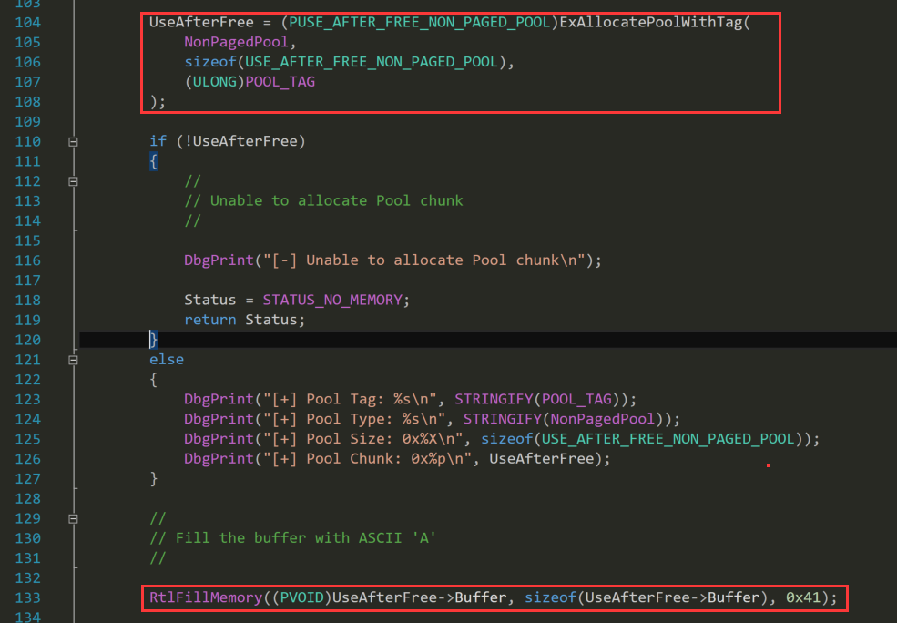Image resolution: width=897 pixels, height=623 pixels.
Task: Click the Status variable assignment on line 118
Action: (x=210, y=300)
